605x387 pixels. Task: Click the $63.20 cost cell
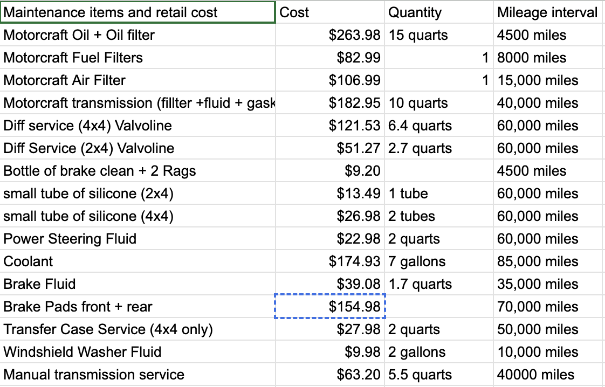tap(330, 374)
